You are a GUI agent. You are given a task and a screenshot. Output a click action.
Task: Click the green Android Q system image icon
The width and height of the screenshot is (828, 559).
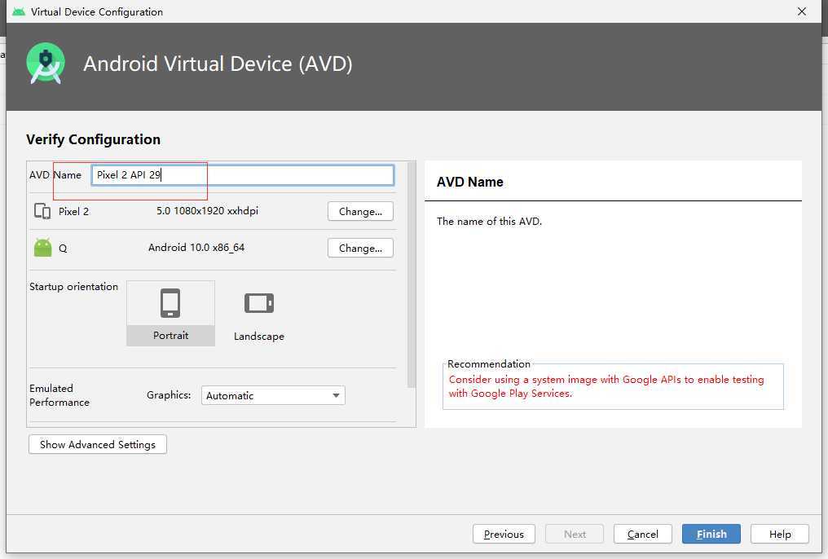[42, 248]
